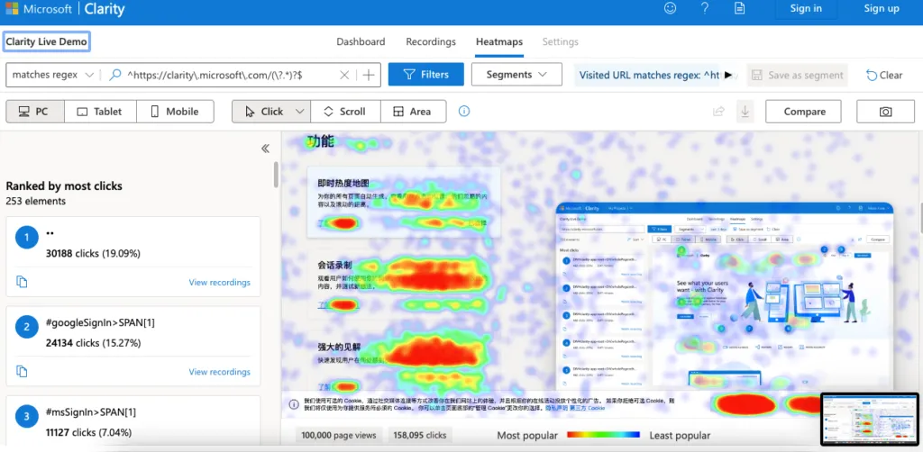Click the Clarity dashboard preview image

(x=725, y=297)
